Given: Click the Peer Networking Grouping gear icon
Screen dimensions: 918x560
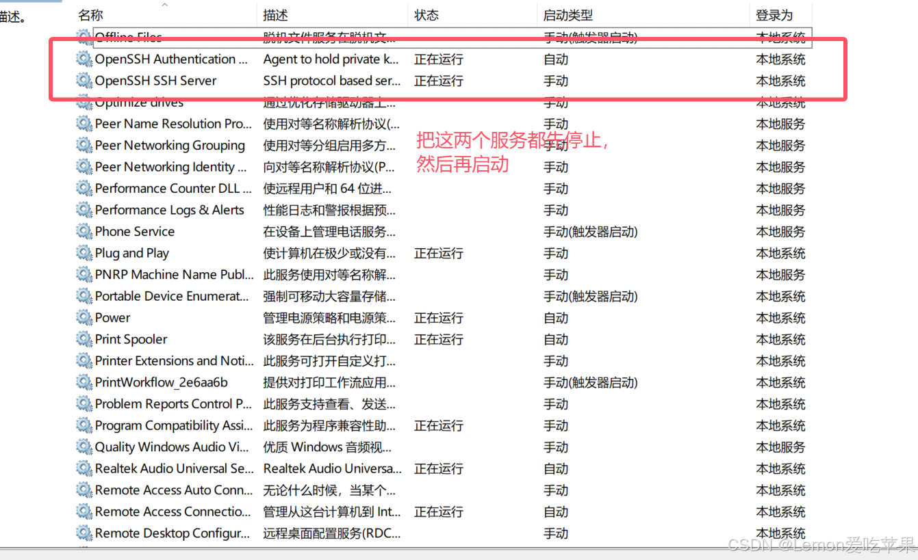Looking at the screenshot, I should [84, 146].
